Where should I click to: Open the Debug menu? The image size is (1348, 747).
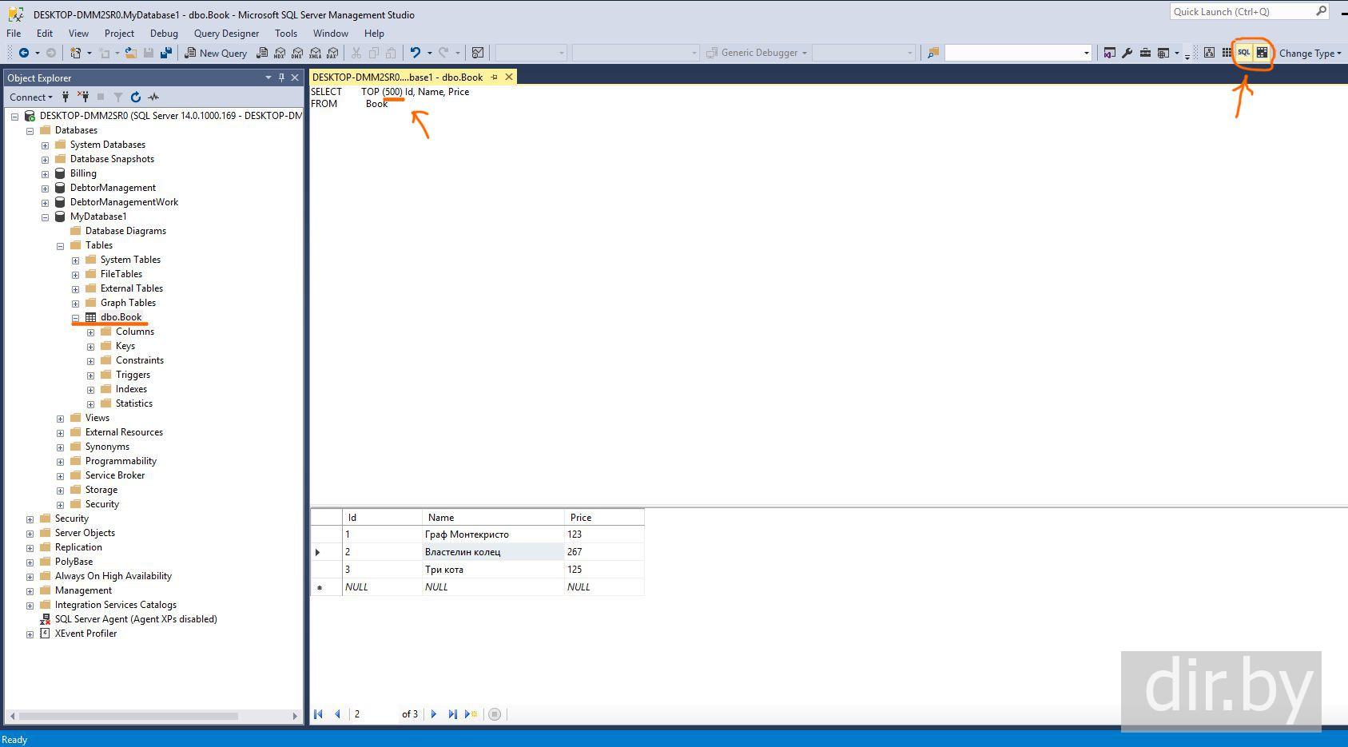(164, 34)
